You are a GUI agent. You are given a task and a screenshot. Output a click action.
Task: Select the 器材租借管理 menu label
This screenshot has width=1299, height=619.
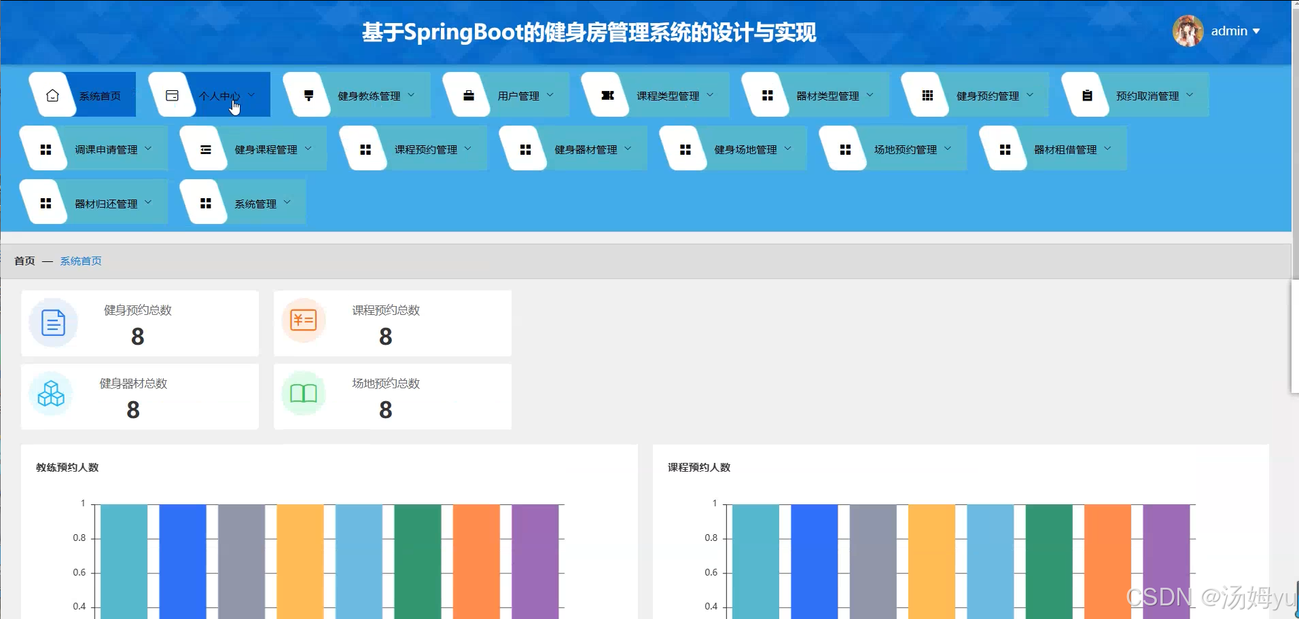(x=1065, y=150)
